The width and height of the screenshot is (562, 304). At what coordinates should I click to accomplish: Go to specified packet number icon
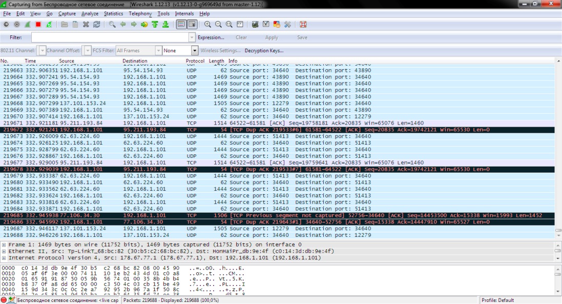144,25
